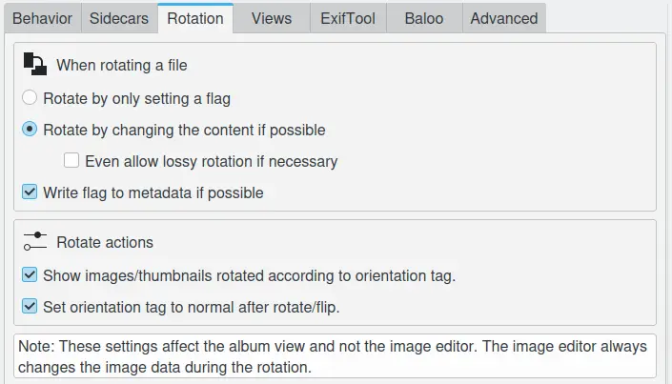Disable 'Set orientation tag to normal after rotate/flip'
Viewport: 672px width, 384px height.
tap(30, 307)
